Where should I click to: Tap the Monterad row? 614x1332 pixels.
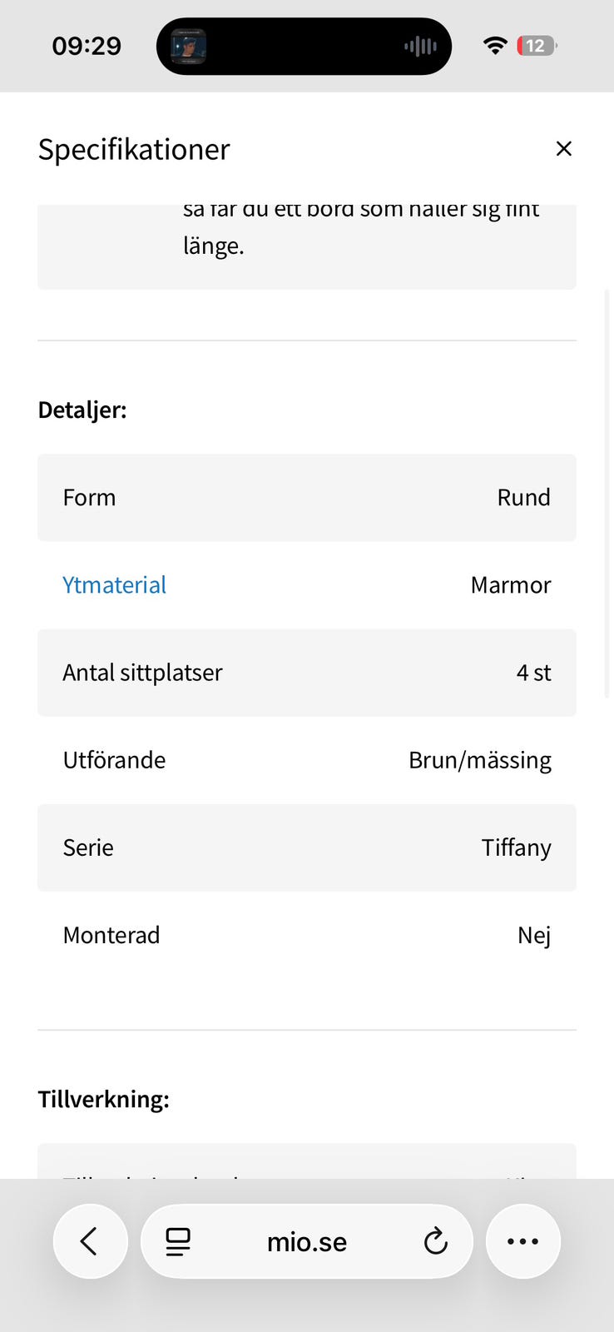pyautogui.click(x=306, y=935)
